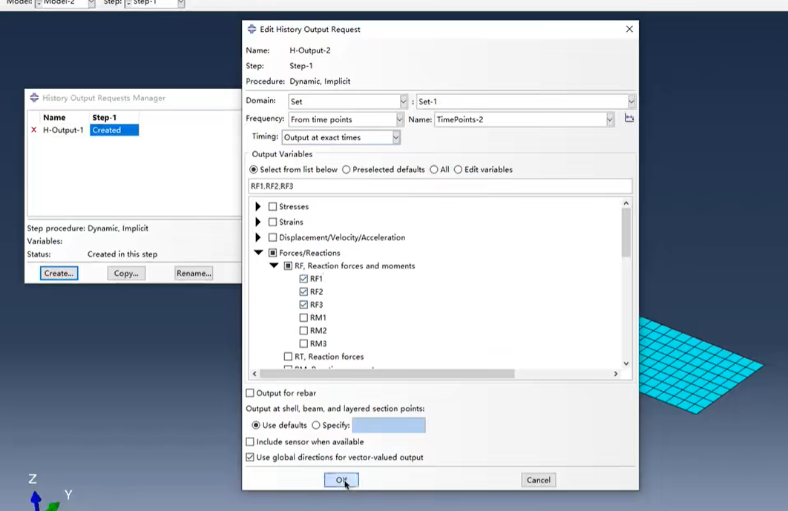Select the H-Output-1 row name
Screen dimensions: 788x511
[x=63, y=130]
